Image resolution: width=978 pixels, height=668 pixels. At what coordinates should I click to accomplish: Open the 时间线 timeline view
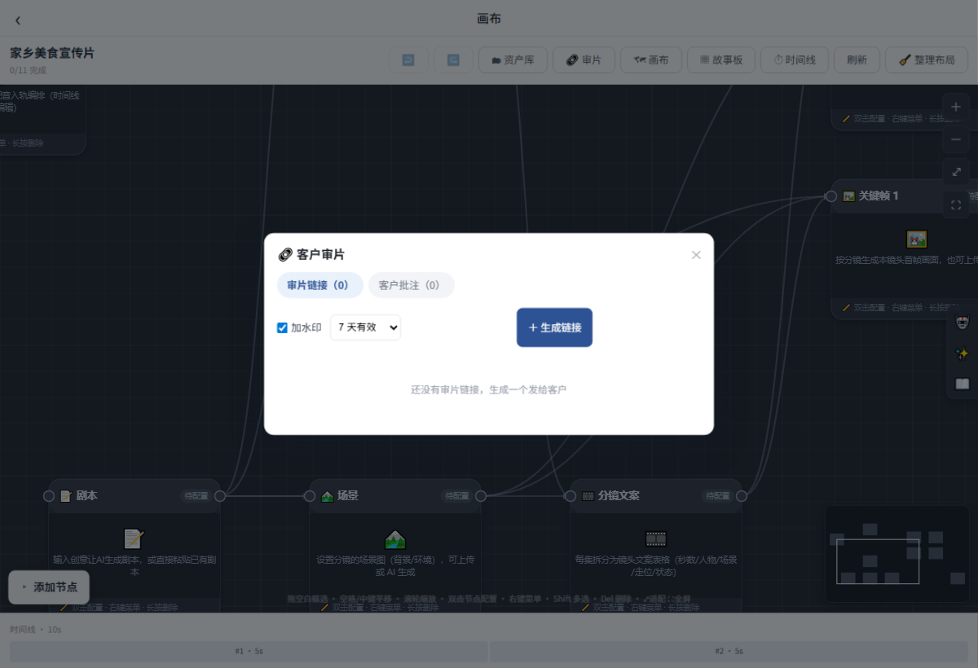(x=795, y=59)
